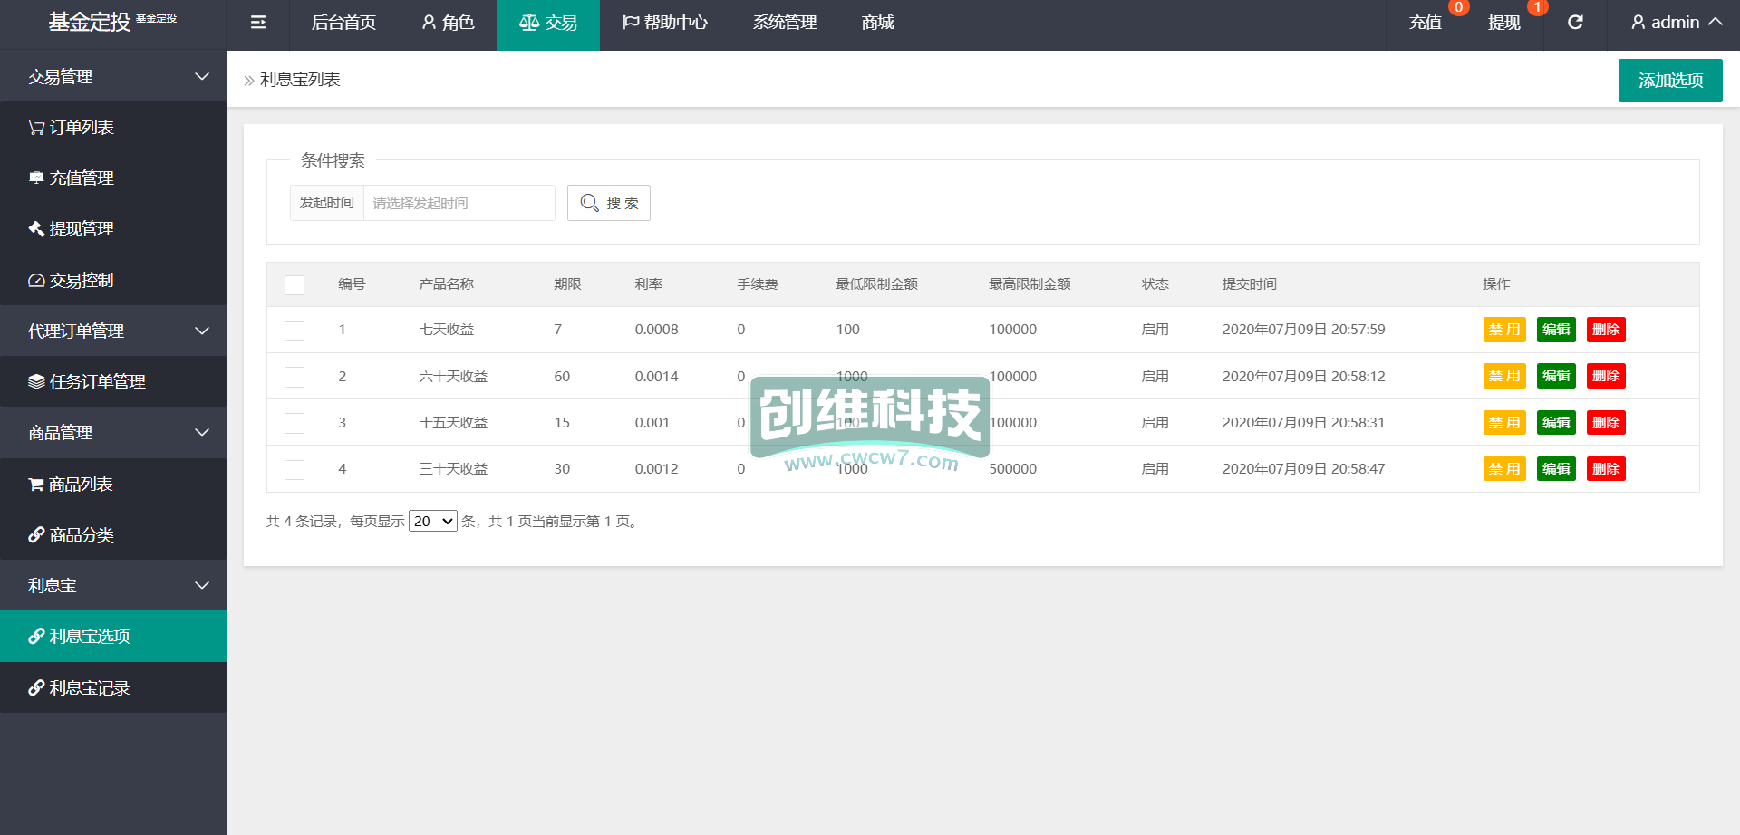The height and width of the screenshot is (835, 1740).
Task: Delete the 六十天收益 row
Action: tap(1605, 376)
